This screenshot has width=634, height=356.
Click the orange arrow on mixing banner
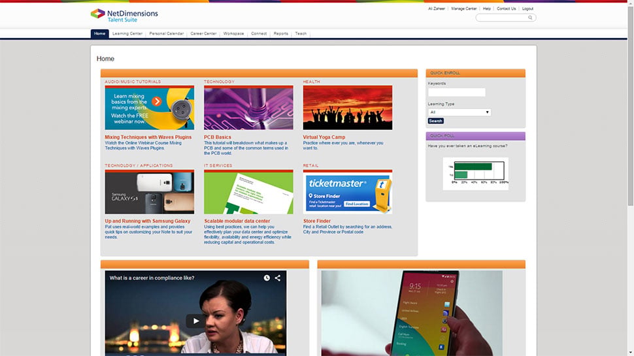pyautogui.click(x=157, y=102)
